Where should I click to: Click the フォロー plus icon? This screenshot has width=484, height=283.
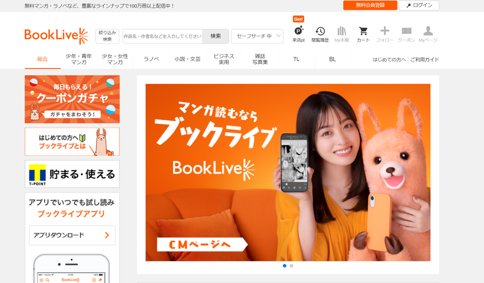(x=385, y=34)
